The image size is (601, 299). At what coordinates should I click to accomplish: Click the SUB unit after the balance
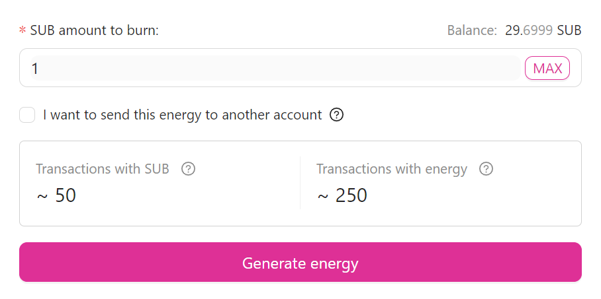[569, 30]
